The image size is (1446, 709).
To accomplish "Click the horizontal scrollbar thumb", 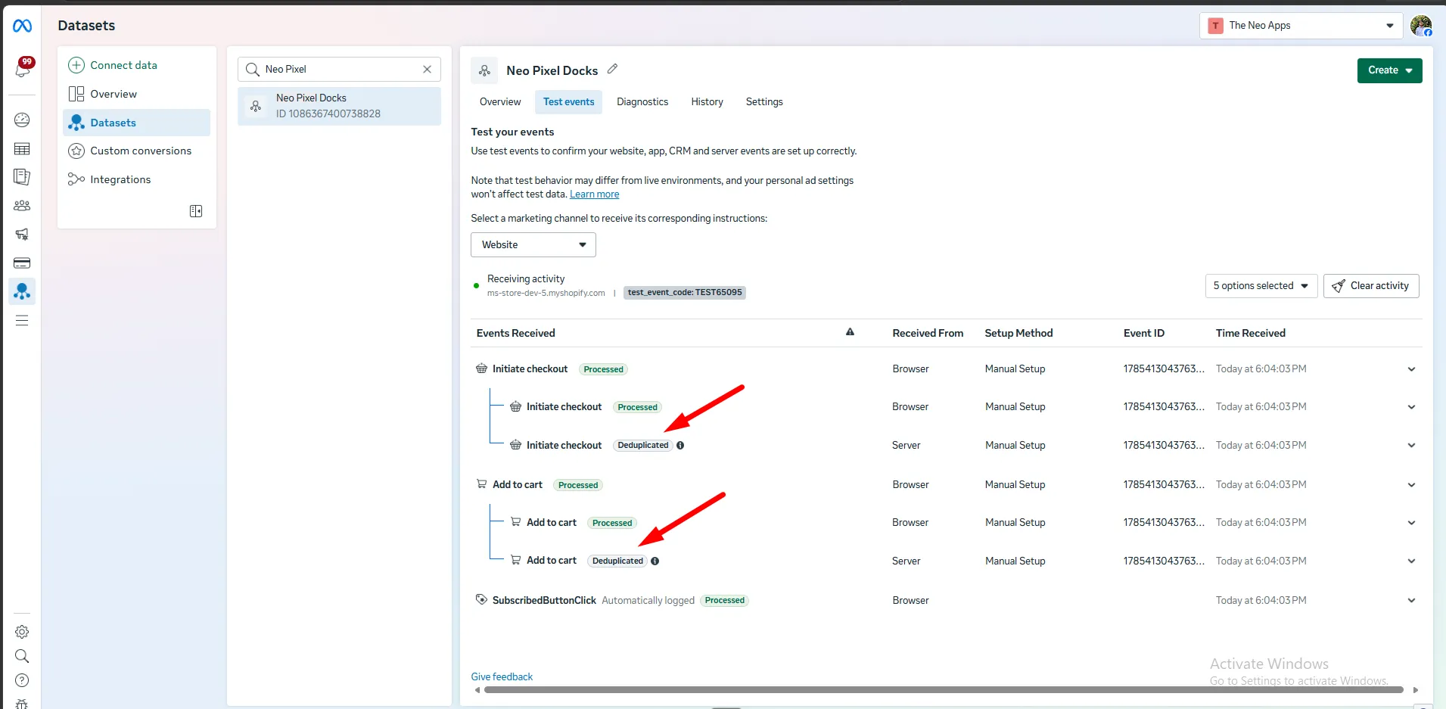I will 944,690.
